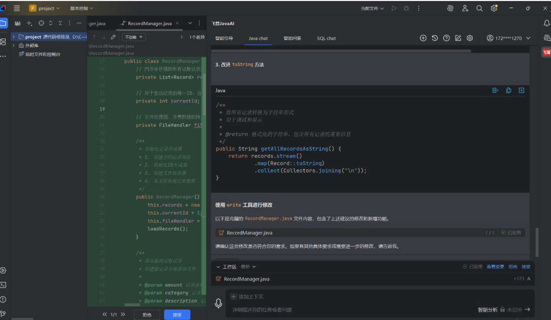The width and height of the screenshot is (551, 320).
Task: Click the locate-file crosshair icon in project panel
Action: 42,23
